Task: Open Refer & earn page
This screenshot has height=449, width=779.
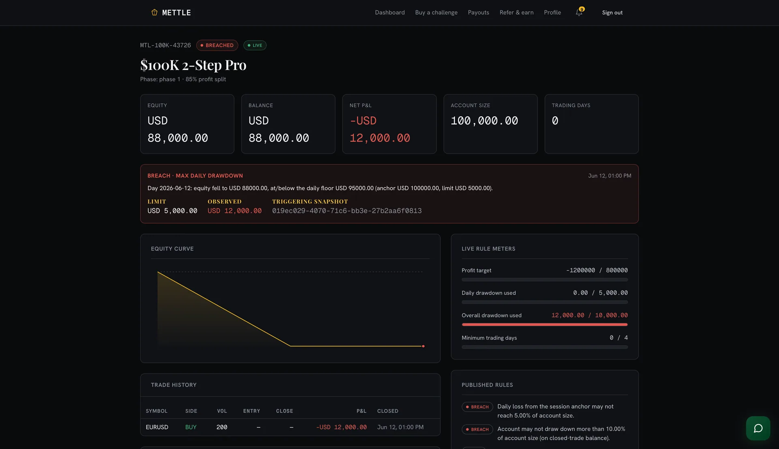Action: point(516,13)
